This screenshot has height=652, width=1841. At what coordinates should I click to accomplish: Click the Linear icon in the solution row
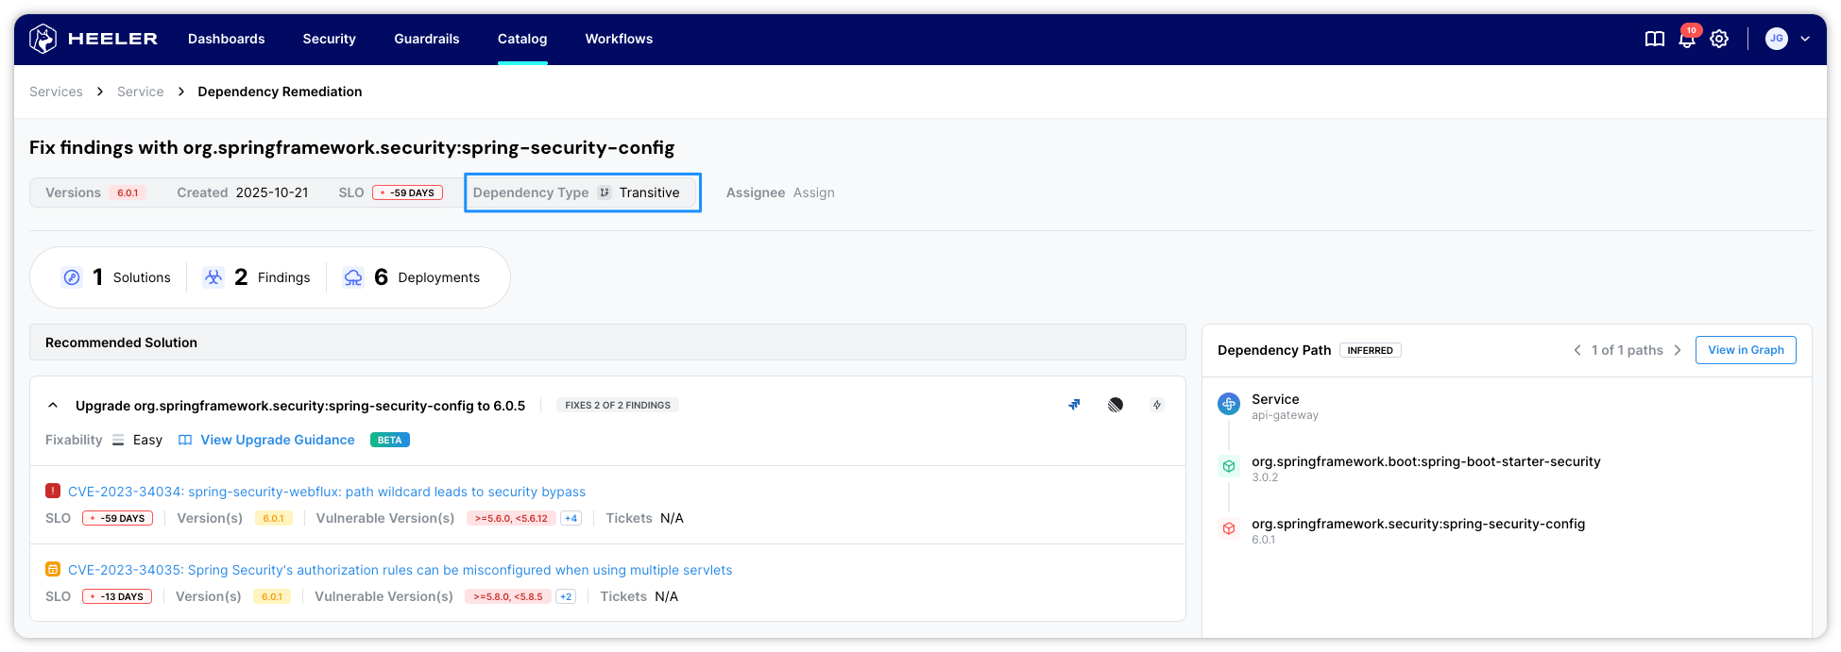tap(1116, 405)
